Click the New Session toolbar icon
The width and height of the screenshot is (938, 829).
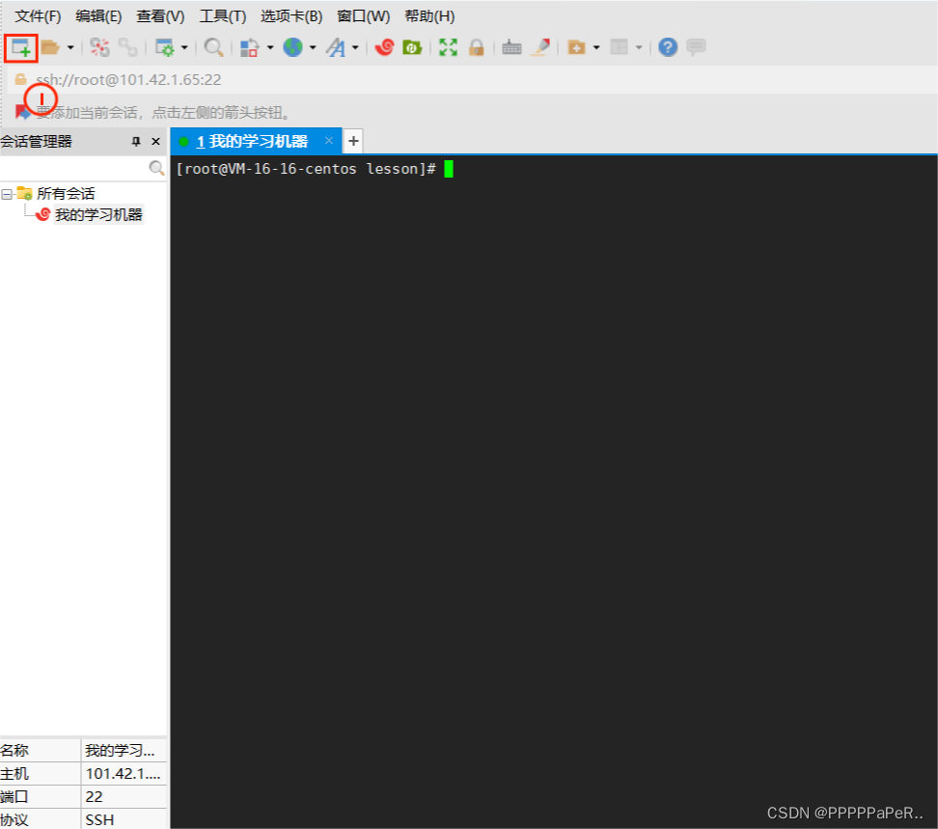pyautogui.click(x=21, y=48)
